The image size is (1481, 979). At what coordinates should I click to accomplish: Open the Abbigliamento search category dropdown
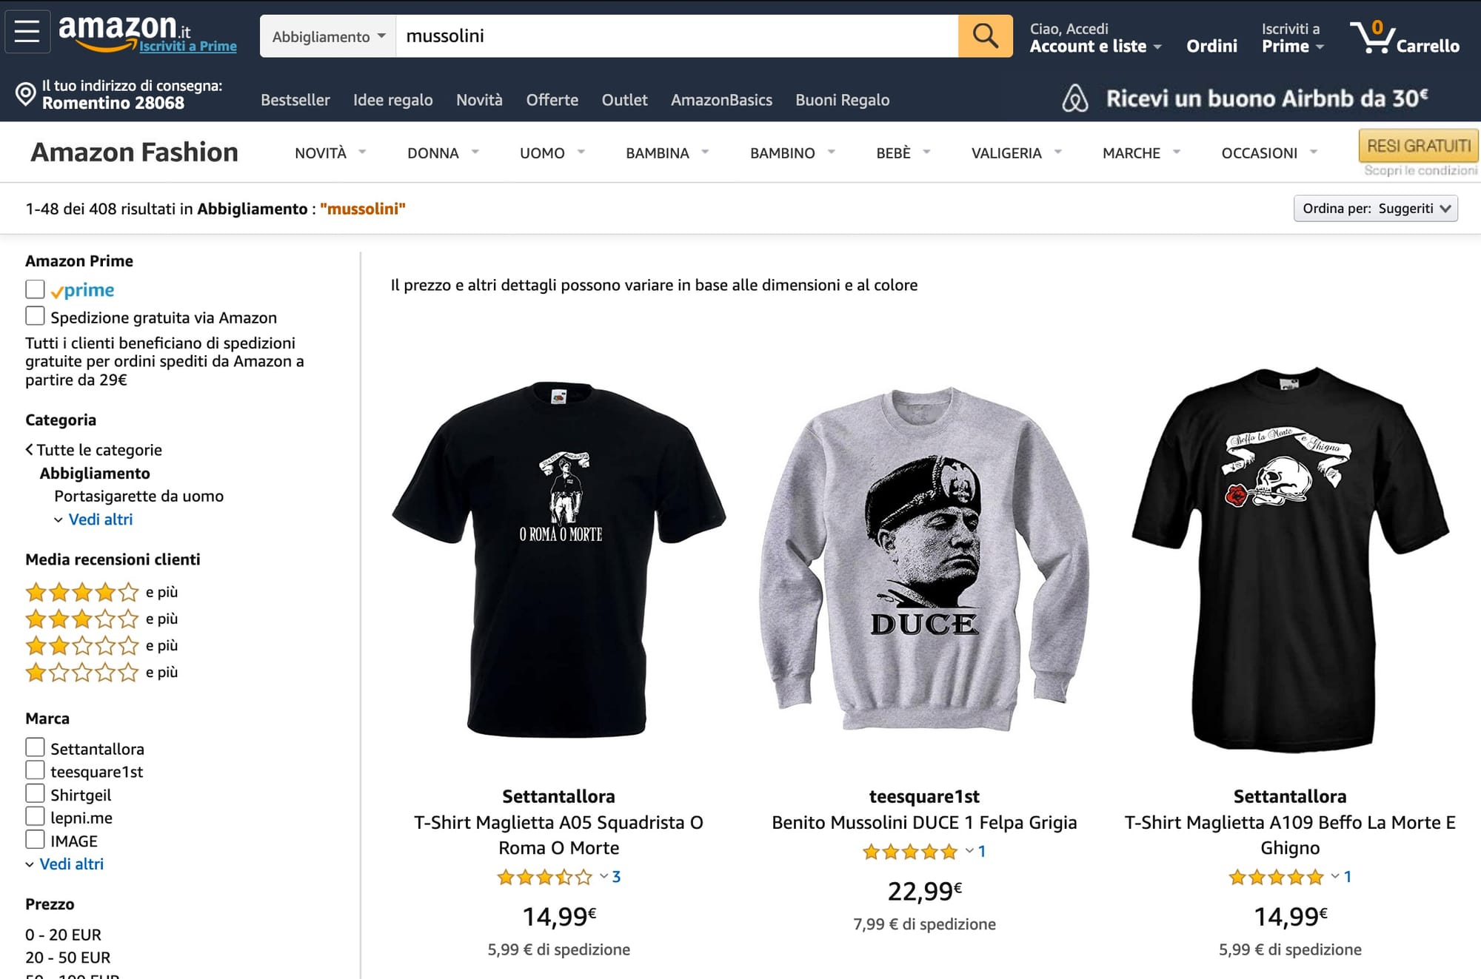(328, 36)
